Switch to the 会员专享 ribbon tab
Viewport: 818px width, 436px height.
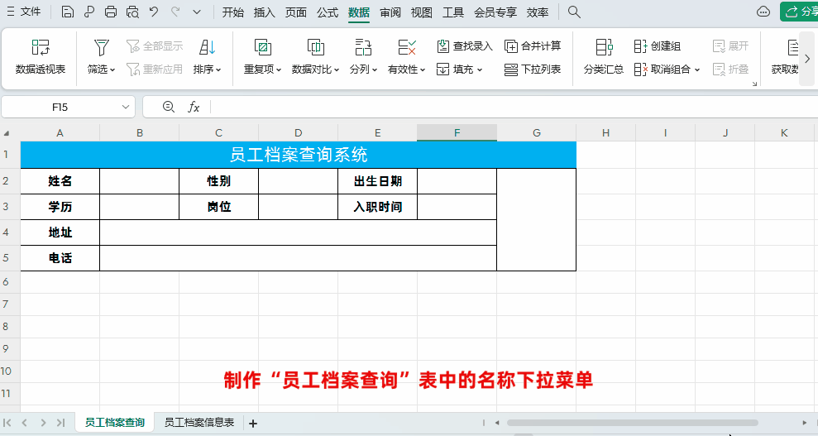click(495, 12)
